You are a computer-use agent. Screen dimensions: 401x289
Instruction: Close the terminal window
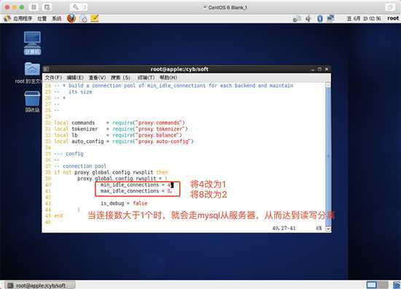coord(327,69)
